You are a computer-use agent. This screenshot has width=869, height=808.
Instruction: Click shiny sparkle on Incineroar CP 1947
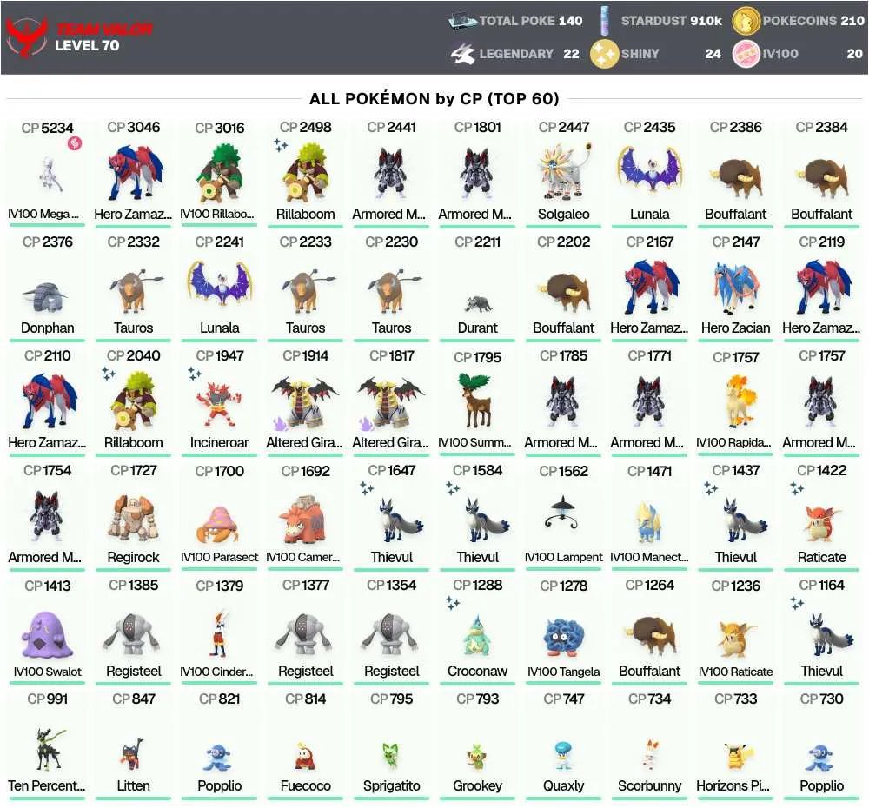pos(195,374)
